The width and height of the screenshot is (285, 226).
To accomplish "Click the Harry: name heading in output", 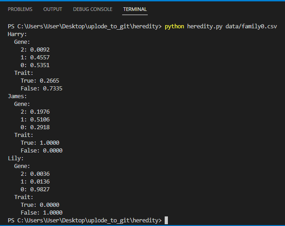I will click(17, 34).
